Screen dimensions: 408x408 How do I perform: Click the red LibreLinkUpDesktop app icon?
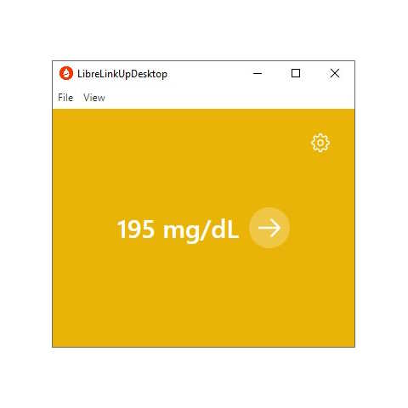[x=66, y=73]
